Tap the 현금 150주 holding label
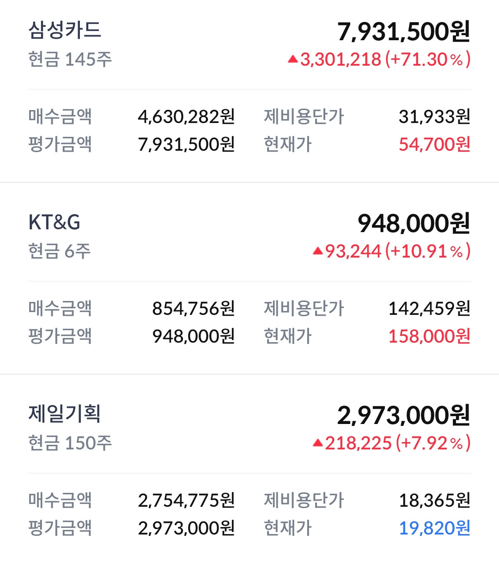 70,443
